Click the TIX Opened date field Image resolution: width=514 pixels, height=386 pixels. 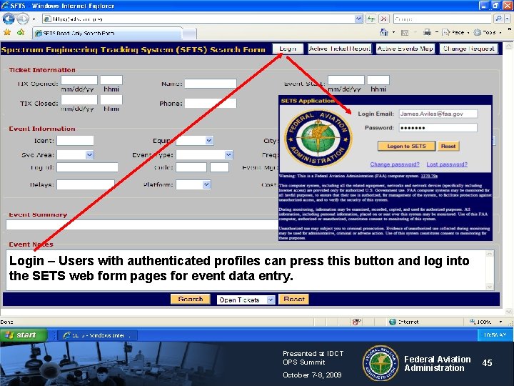[79, 80]
